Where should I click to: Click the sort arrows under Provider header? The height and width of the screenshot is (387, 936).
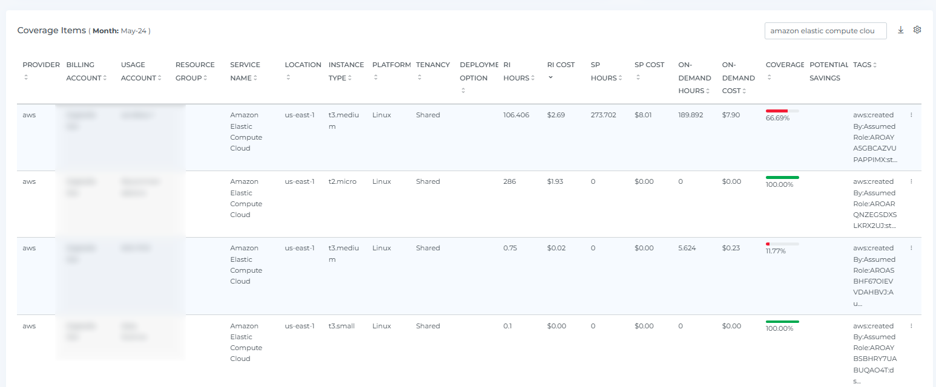point(26,77)
